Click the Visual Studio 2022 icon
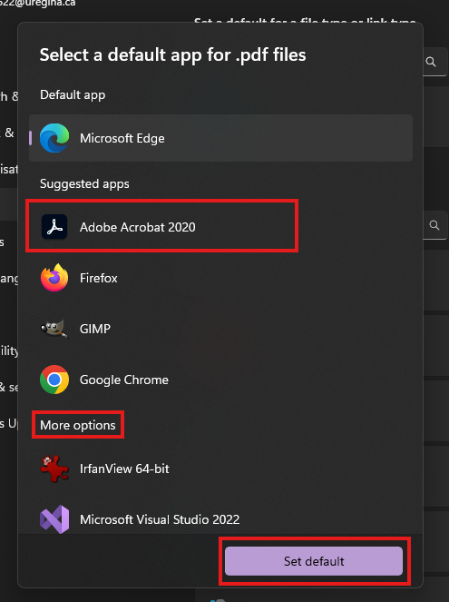Image resolution: width=449 pixels, height=602 pixels. point(54,519)
